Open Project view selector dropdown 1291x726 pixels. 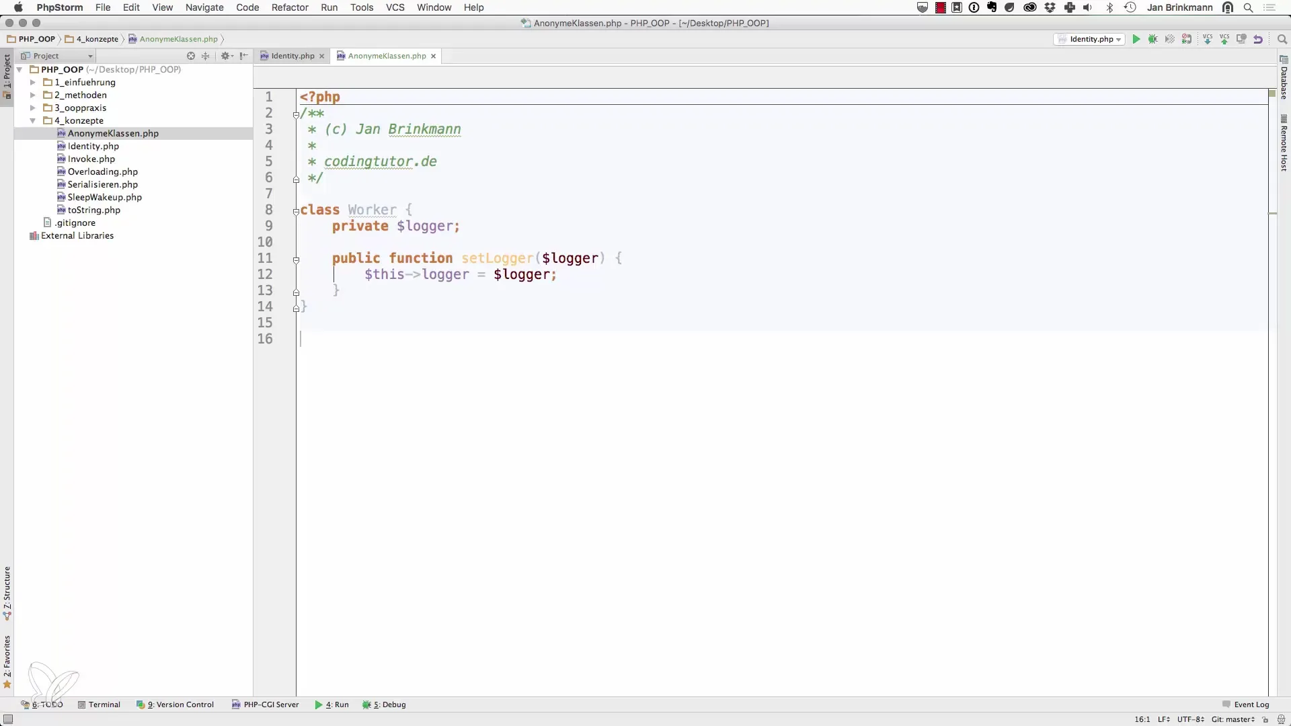pos(57,56)
